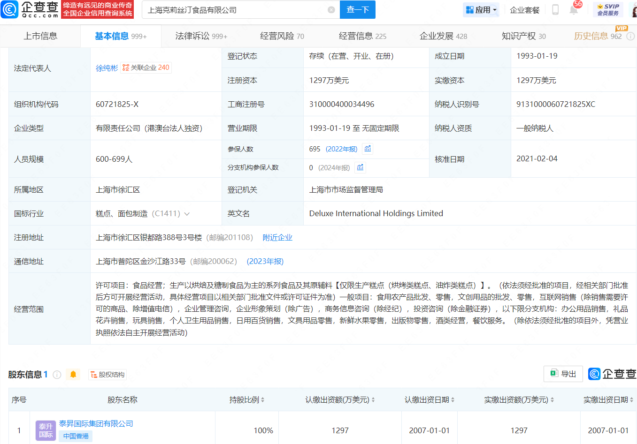The width and height of the screenshot is (637, 444).
Task: Select mailing address 上海市普陀区金沙江路33号
Action: (x=141, y=262)
